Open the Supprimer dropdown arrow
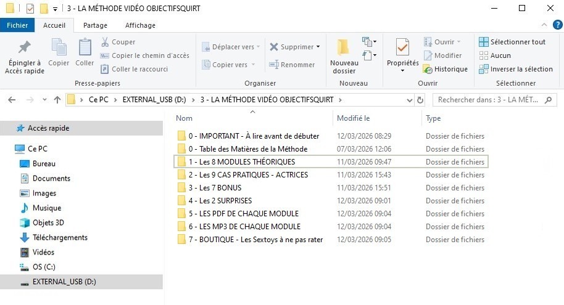Viewport: 564px width, 305px height. tap(318, 47)
